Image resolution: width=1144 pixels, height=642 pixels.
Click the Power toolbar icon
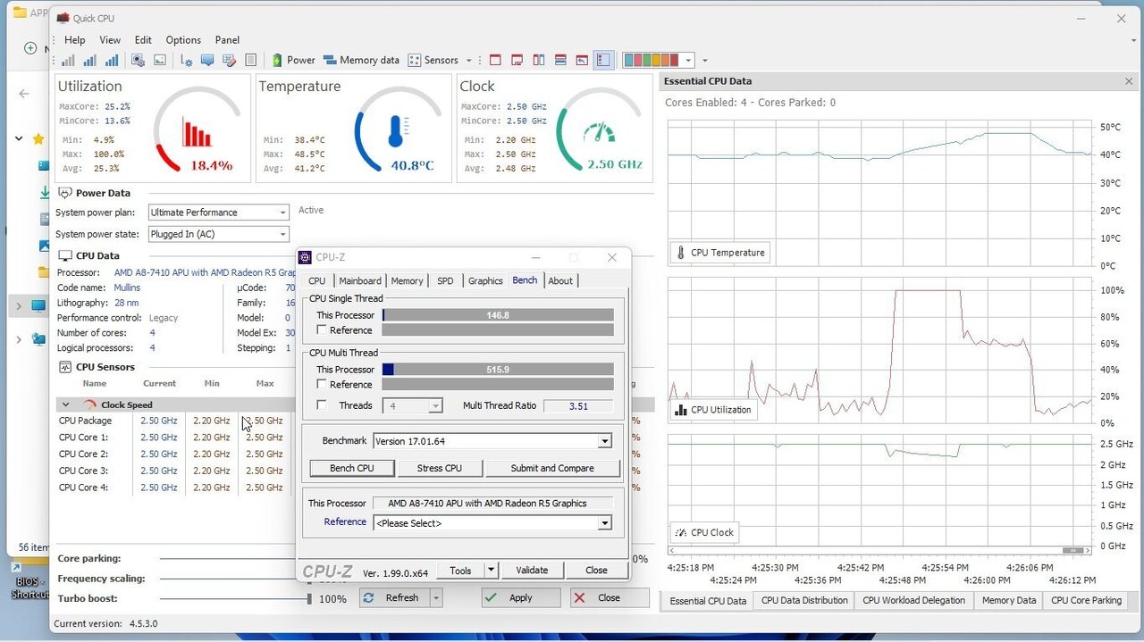(277, 61)
